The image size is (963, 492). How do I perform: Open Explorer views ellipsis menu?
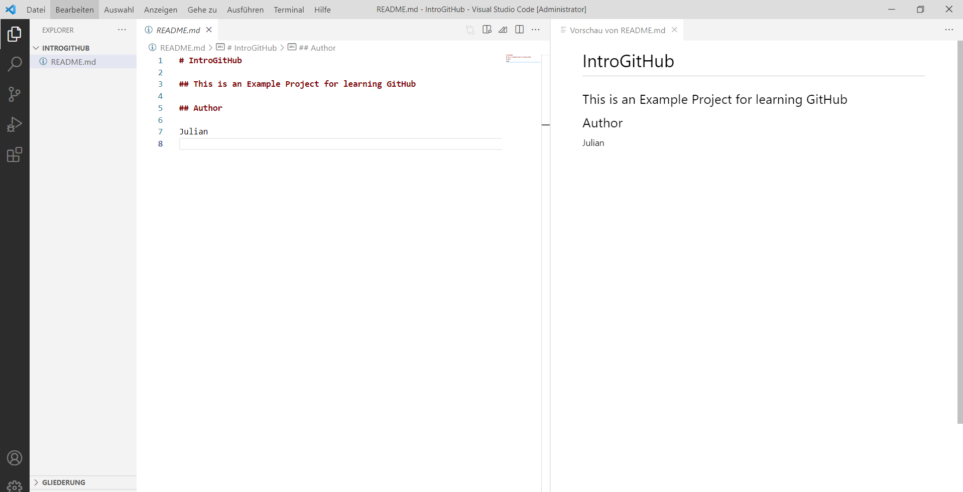pos(122,30)
